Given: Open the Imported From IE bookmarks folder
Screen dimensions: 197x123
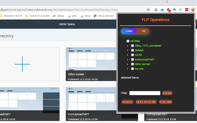Looking at the screenshot, I should click(x=11, y=16).
